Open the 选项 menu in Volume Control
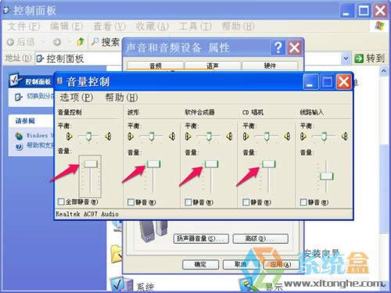The image size is (391, 293). point(77,98)
